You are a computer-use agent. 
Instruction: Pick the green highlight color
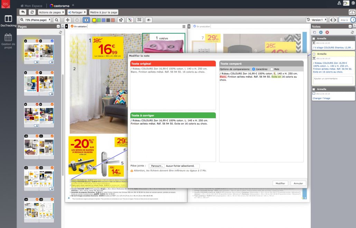(x=99, y=20)
